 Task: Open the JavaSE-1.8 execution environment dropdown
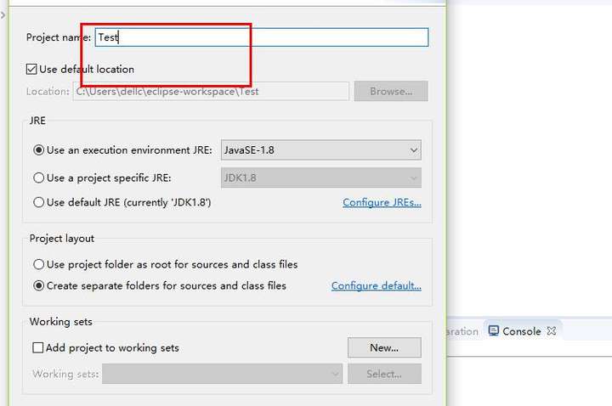[320, 150]
